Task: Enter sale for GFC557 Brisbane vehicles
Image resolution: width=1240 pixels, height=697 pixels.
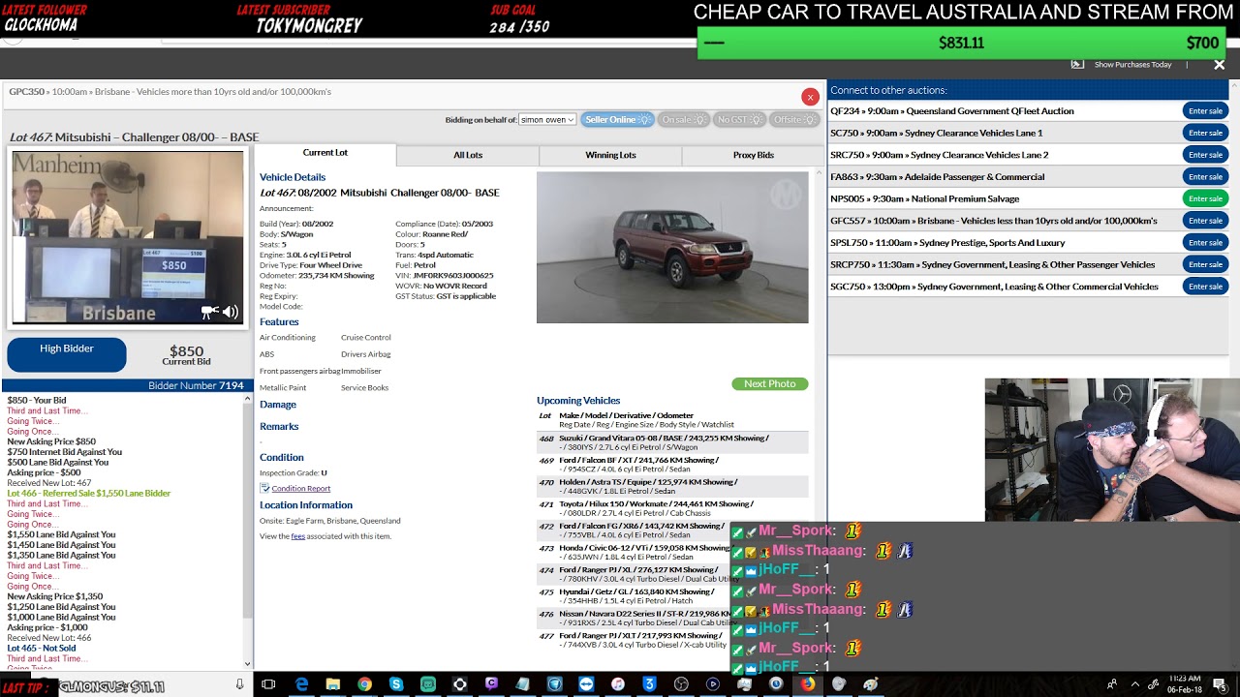Action: 1205,221
